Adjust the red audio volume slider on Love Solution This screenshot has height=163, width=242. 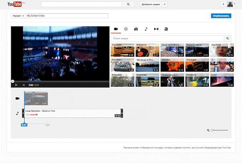coord(34,115)
